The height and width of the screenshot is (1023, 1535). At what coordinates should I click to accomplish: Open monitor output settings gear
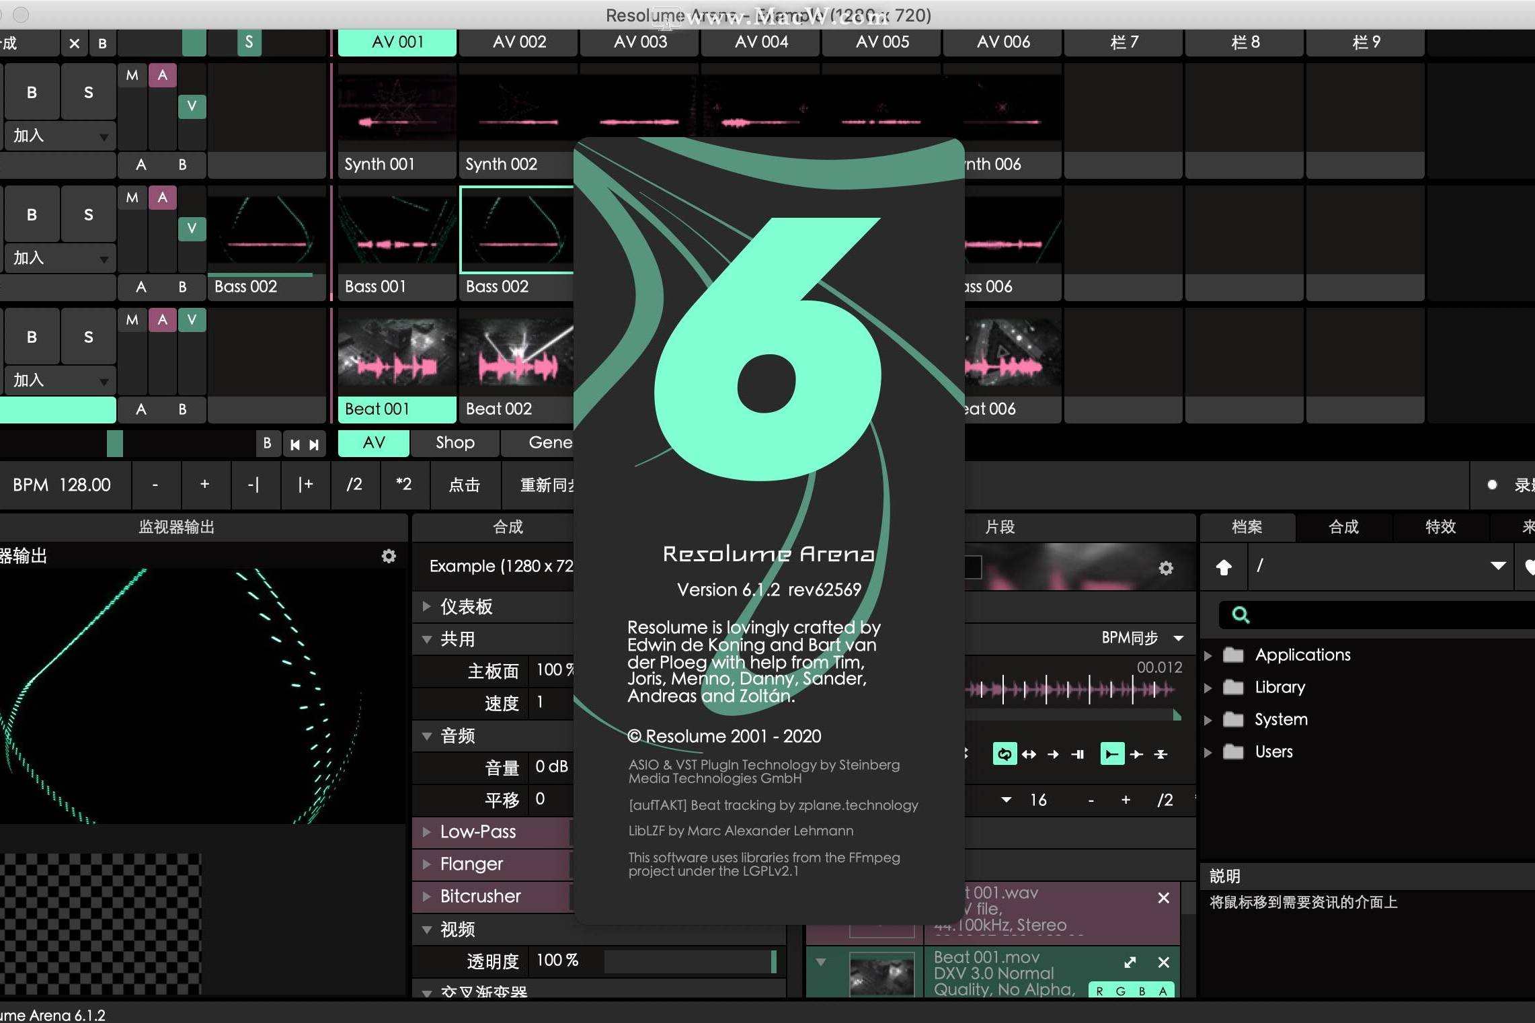tap(389, 557)
